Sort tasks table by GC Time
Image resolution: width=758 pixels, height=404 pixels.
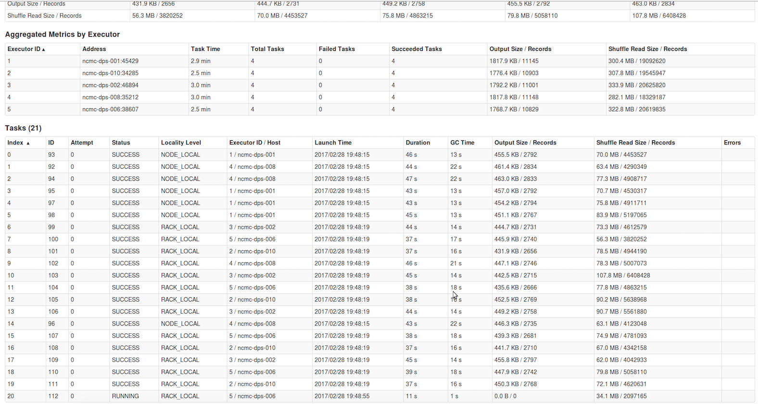pyautogui.click(x=462, y=143)
